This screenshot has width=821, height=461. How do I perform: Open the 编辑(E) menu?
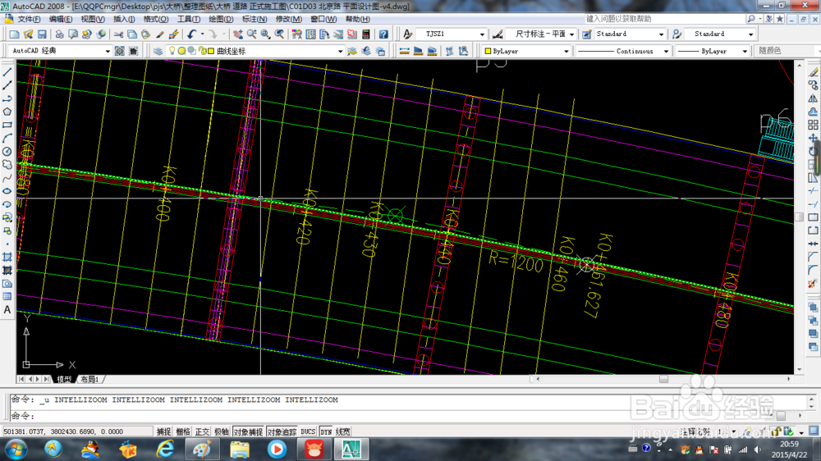point(60,19)
